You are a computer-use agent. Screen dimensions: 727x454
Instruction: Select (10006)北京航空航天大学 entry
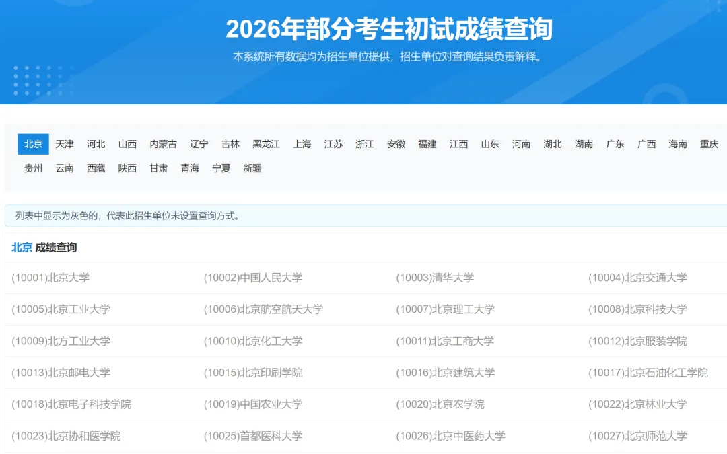tap(263, 309)
